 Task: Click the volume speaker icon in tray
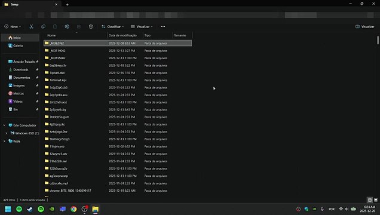[347, 209]
